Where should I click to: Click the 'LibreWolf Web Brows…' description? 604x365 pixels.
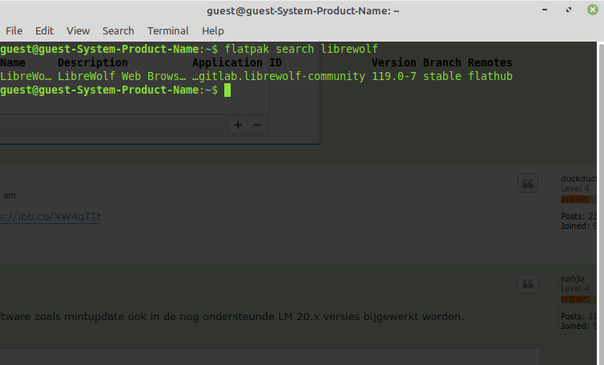point(122,76)
